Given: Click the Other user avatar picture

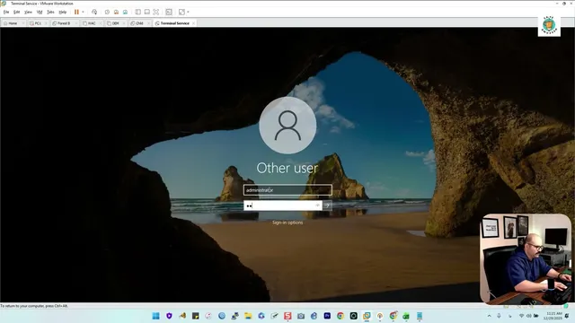Looking at the screenshot, I should coord(287,125).
